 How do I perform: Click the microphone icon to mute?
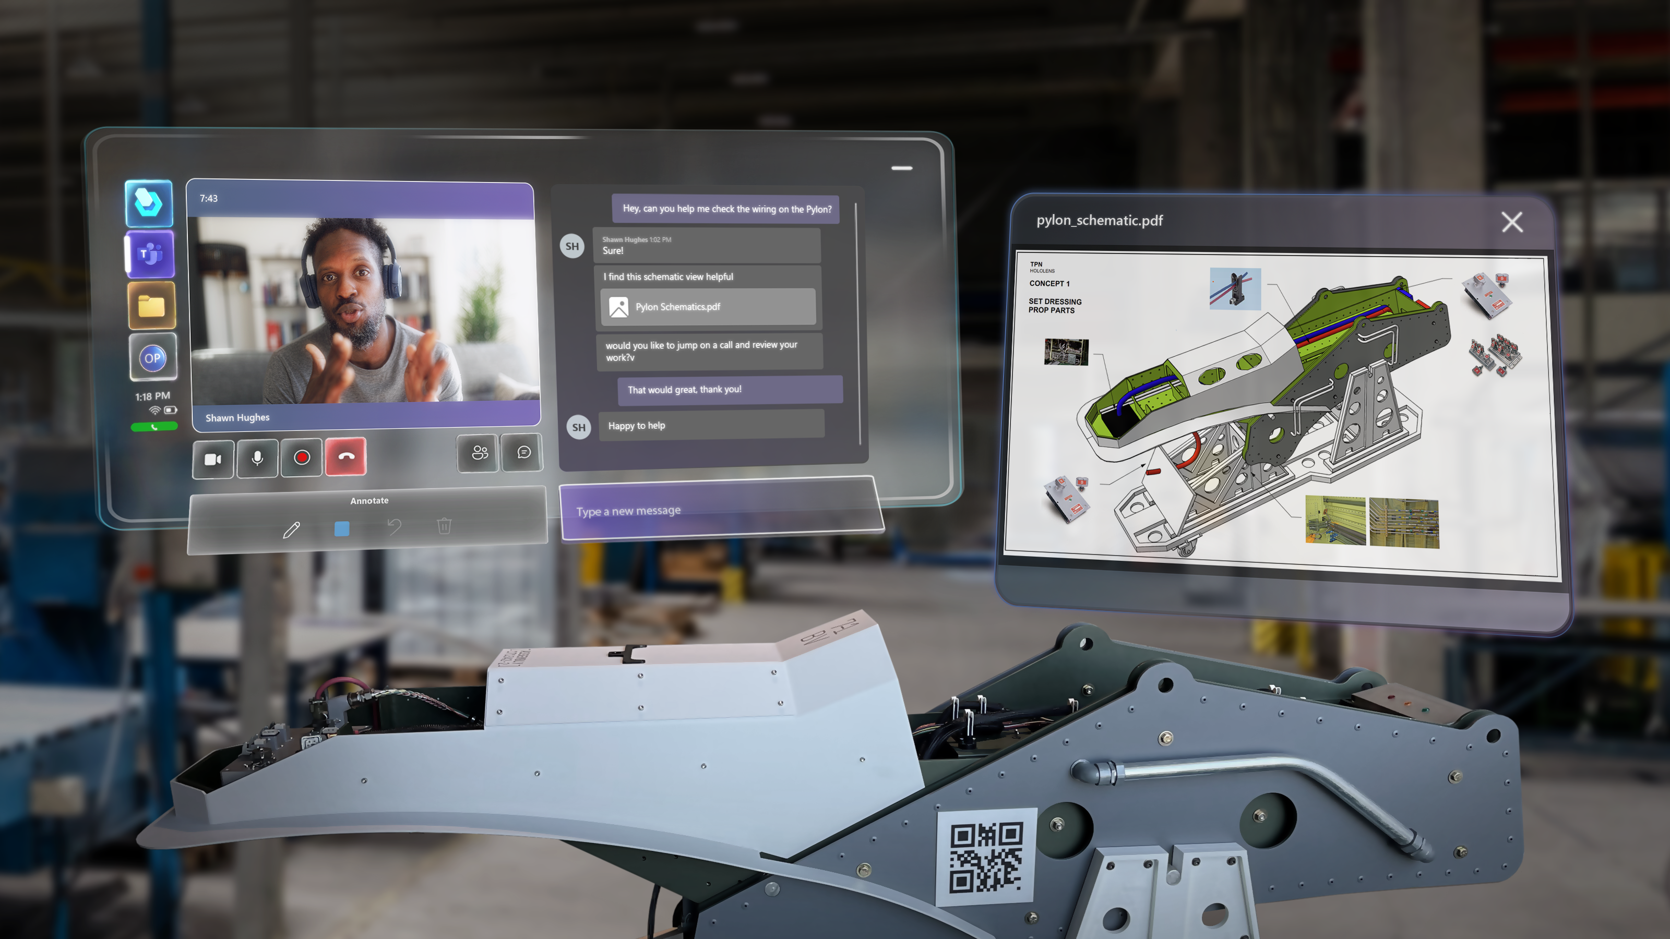pos(256,455)
